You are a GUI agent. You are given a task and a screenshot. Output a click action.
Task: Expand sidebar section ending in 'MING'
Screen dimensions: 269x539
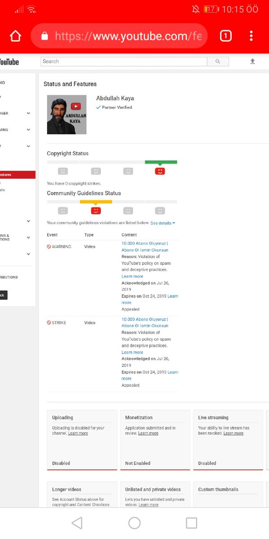29,130
